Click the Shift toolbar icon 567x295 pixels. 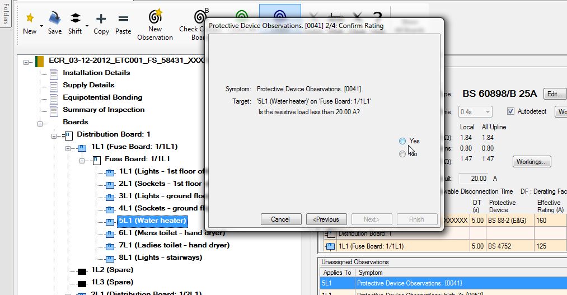(x=75, y=18)
